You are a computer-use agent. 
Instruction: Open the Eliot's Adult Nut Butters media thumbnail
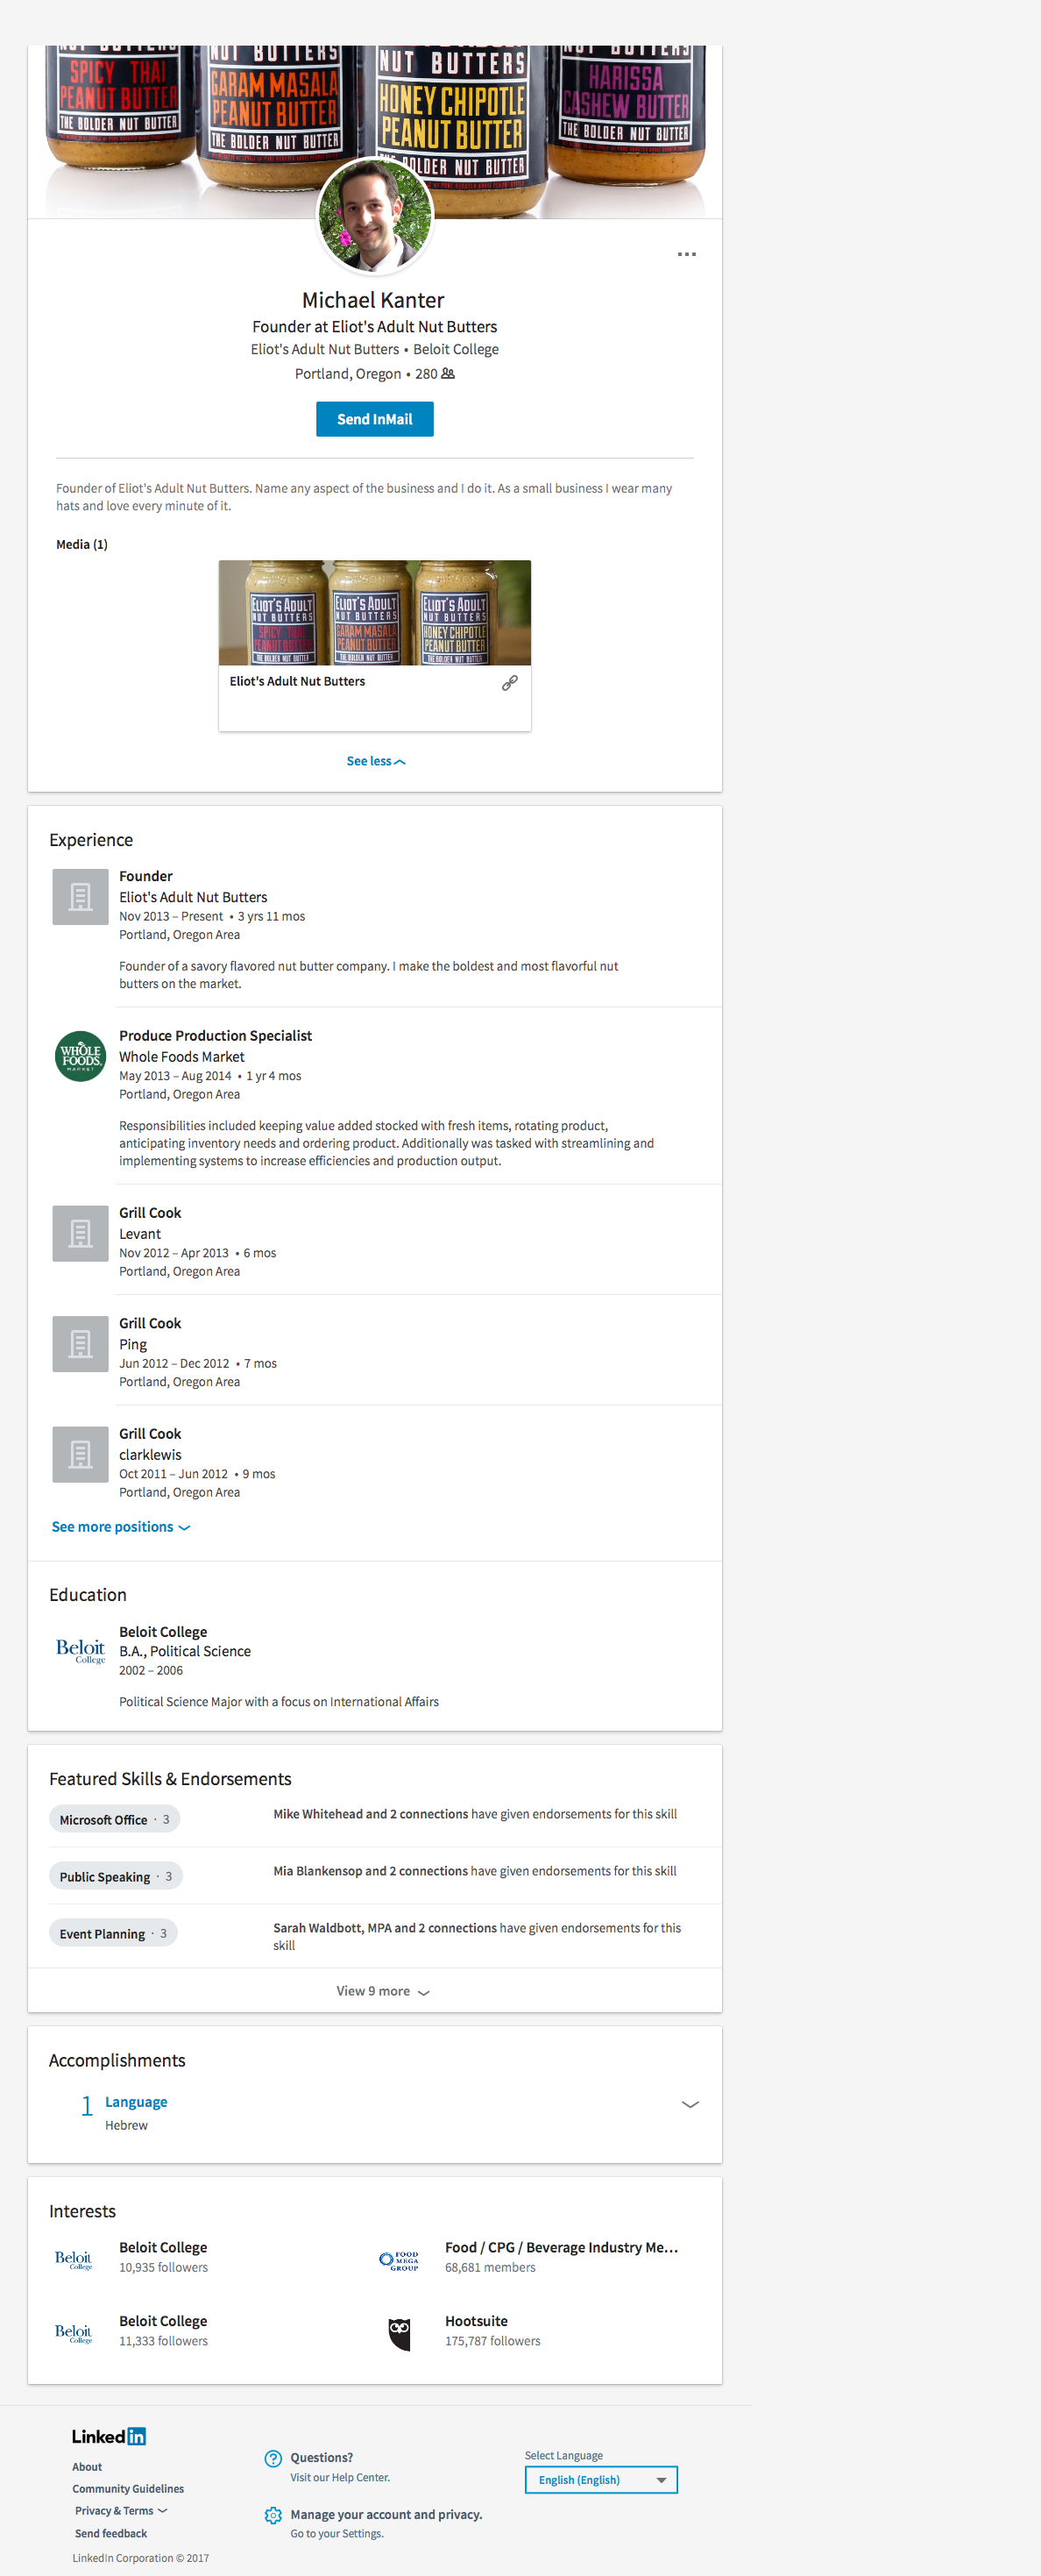375,613
